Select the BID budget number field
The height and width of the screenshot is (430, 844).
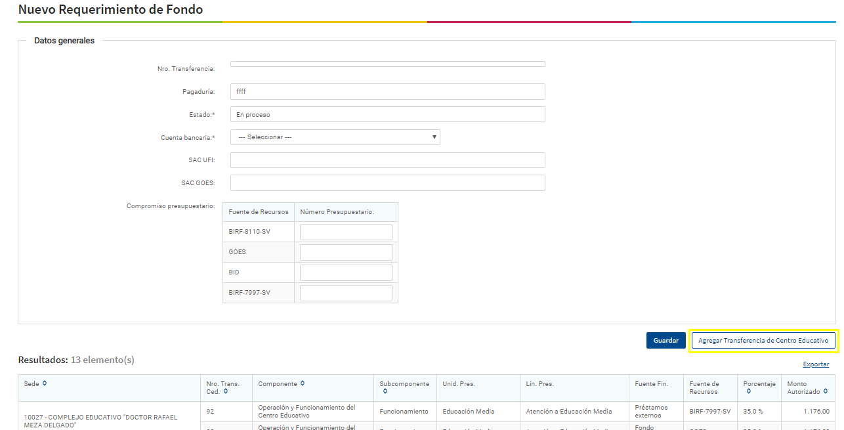pos(346,272)
